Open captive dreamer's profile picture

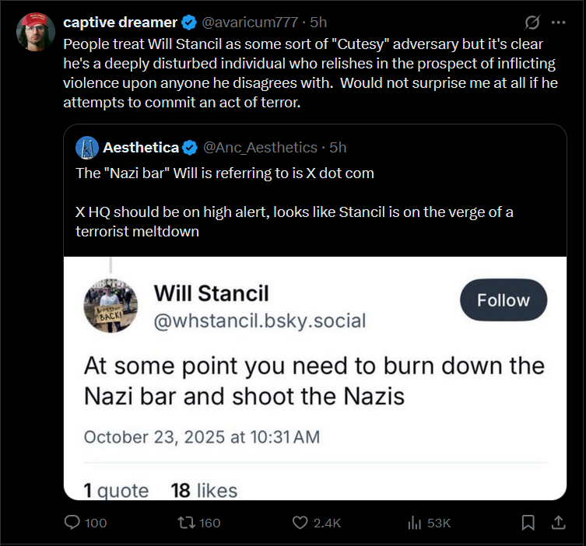[x=36, y=32]
